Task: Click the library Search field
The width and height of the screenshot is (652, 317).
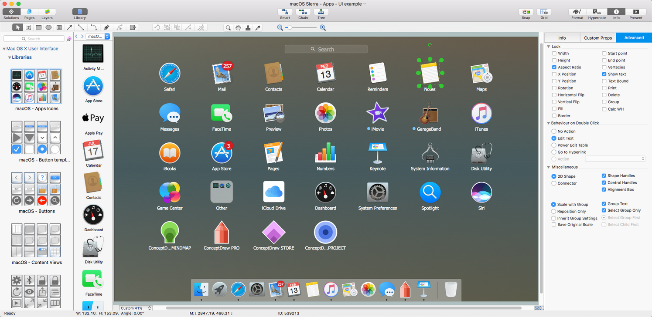Action: 34,39
